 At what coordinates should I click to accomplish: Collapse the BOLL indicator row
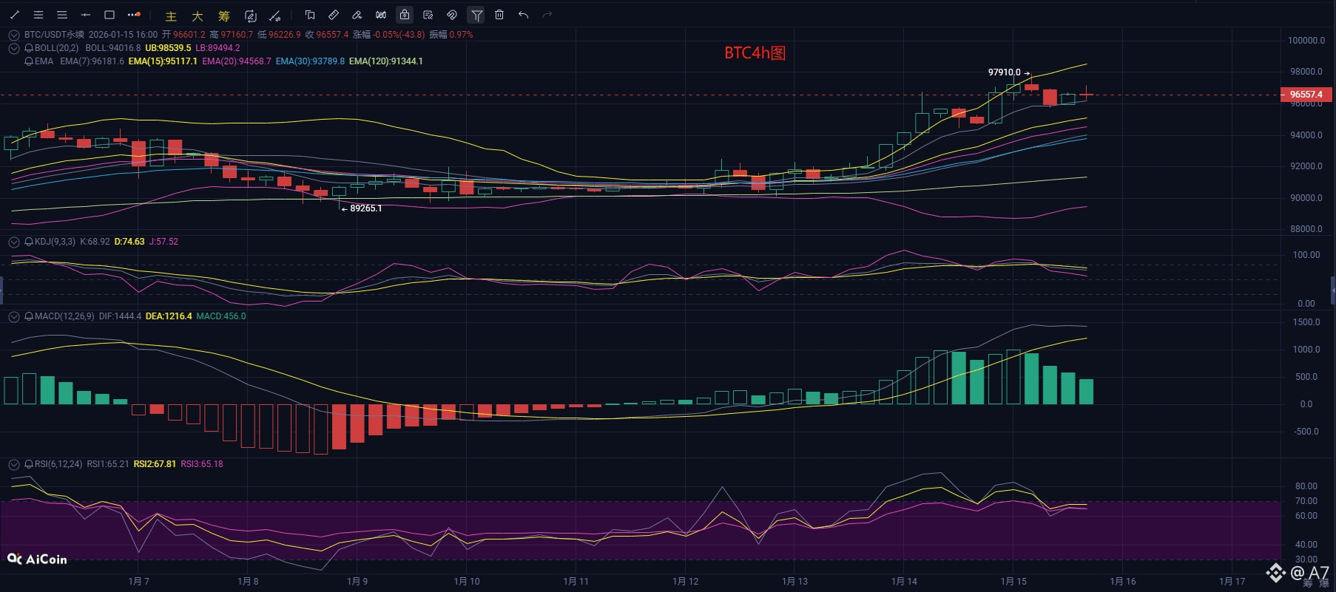pos(14,48)
